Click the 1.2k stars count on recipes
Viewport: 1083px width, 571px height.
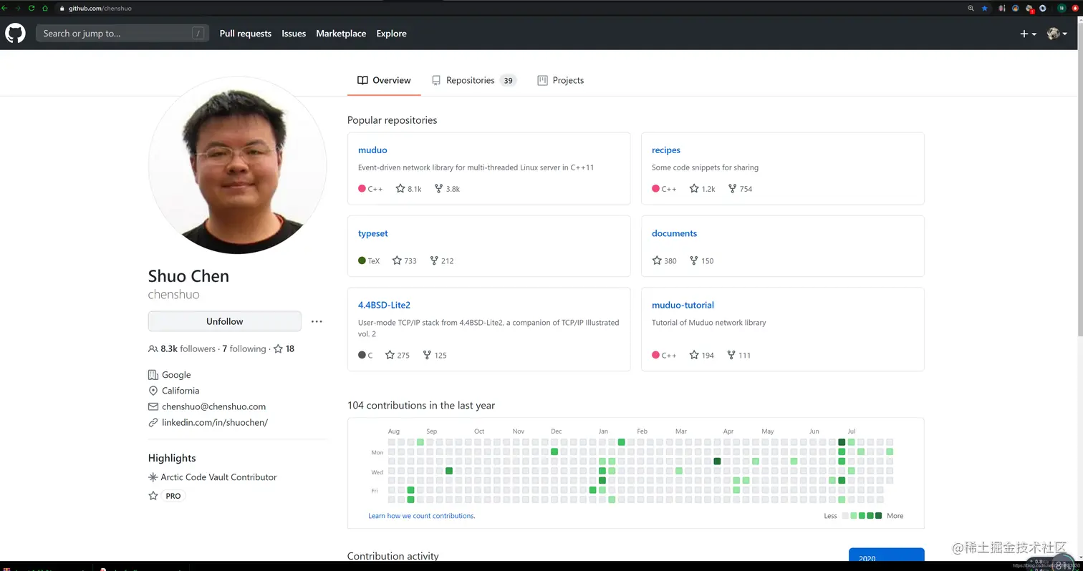coord(702,189)
